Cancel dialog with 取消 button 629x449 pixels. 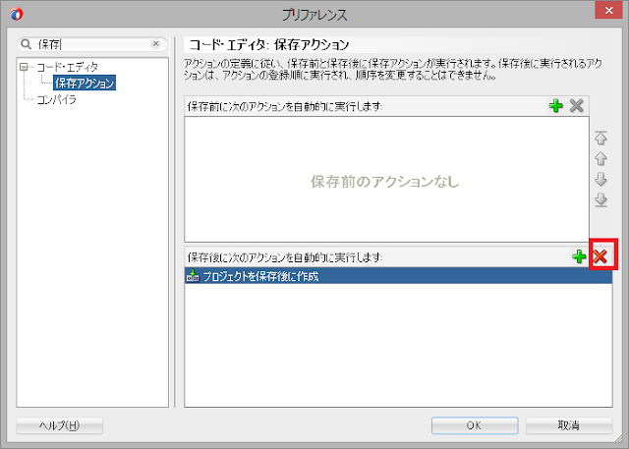coord(569,425)
